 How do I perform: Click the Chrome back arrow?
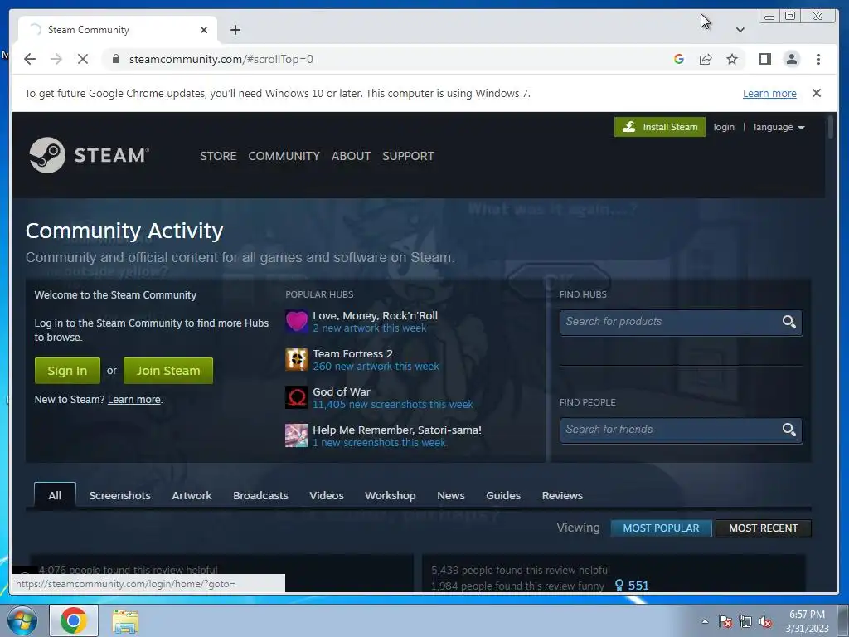coord(30,59)
